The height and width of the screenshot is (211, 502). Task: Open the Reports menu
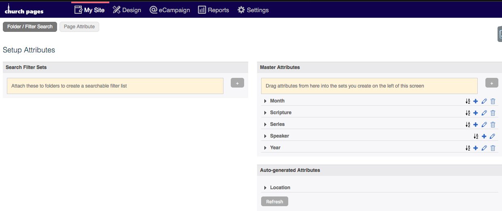click(x=213, y=10)
